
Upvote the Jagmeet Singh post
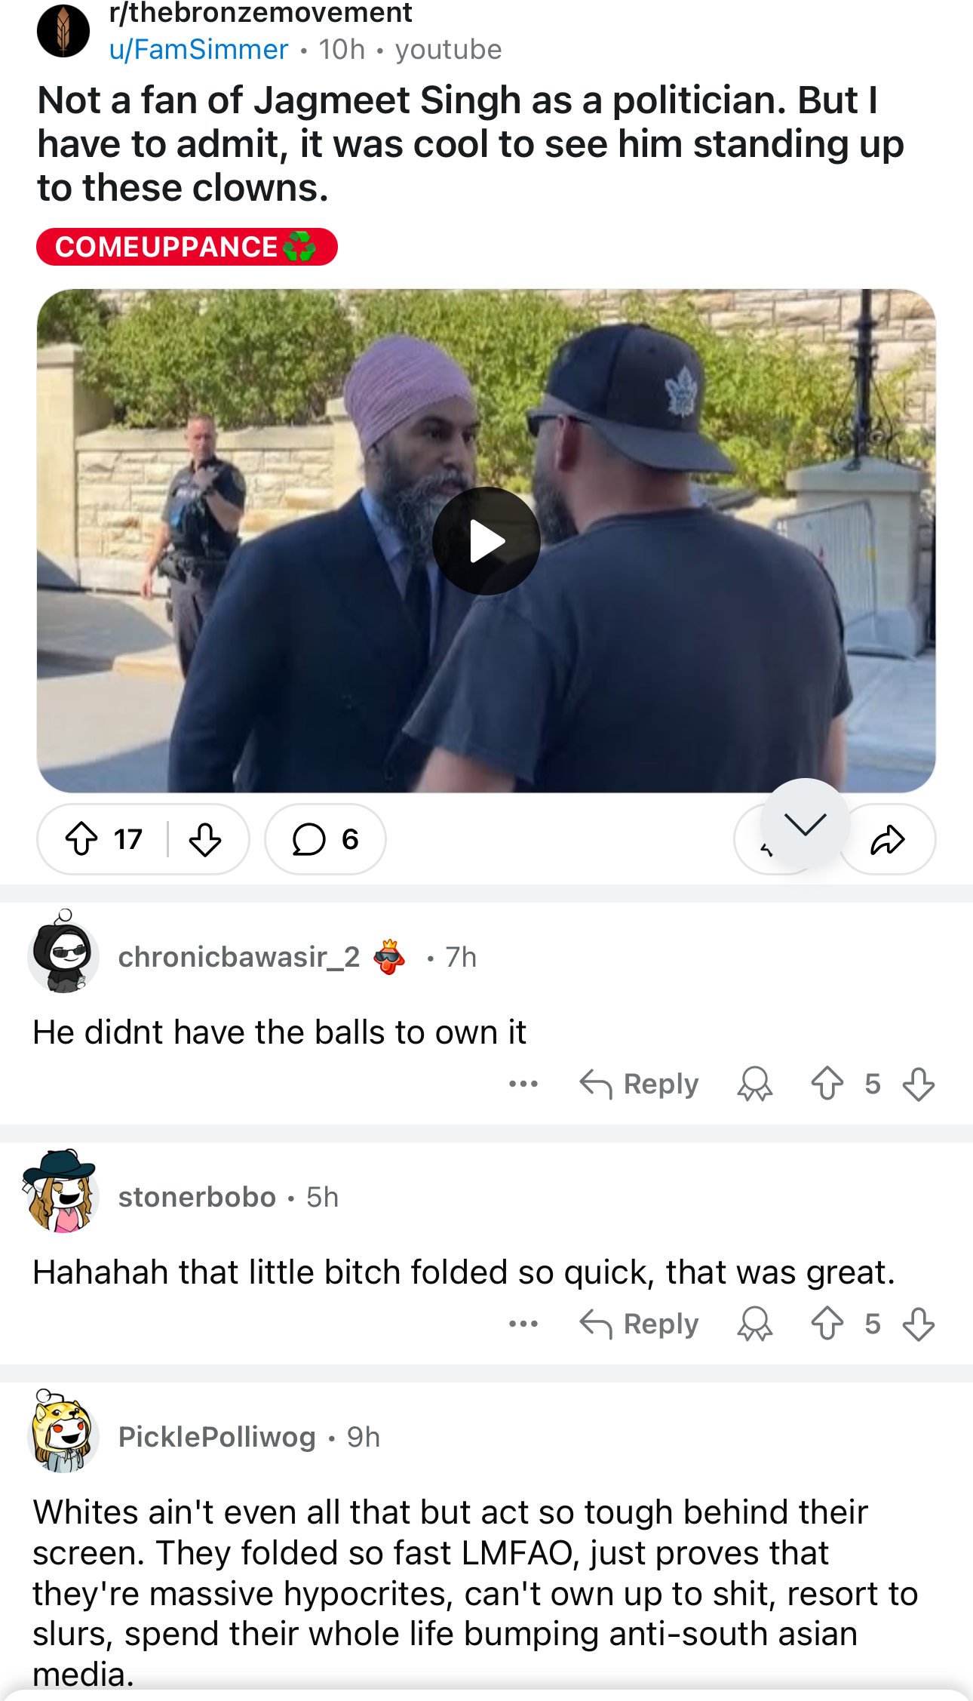point(81,839)
